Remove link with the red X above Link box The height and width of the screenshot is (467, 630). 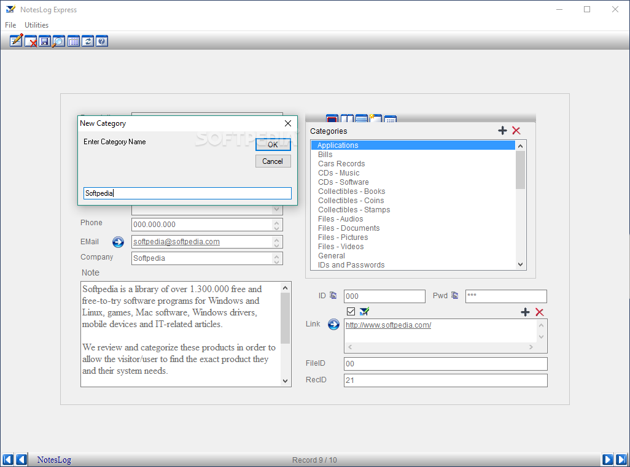(x=540, y=312)
